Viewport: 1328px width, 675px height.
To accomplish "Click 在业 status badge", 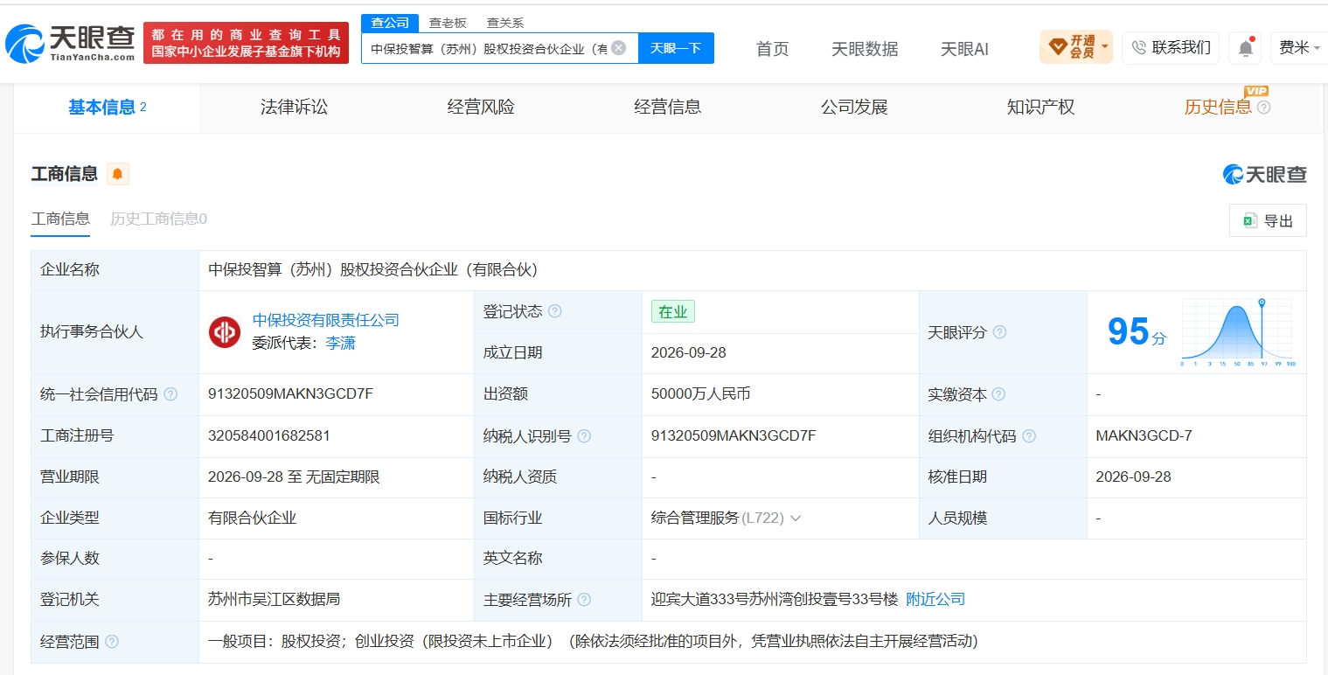I will [673, 311].
